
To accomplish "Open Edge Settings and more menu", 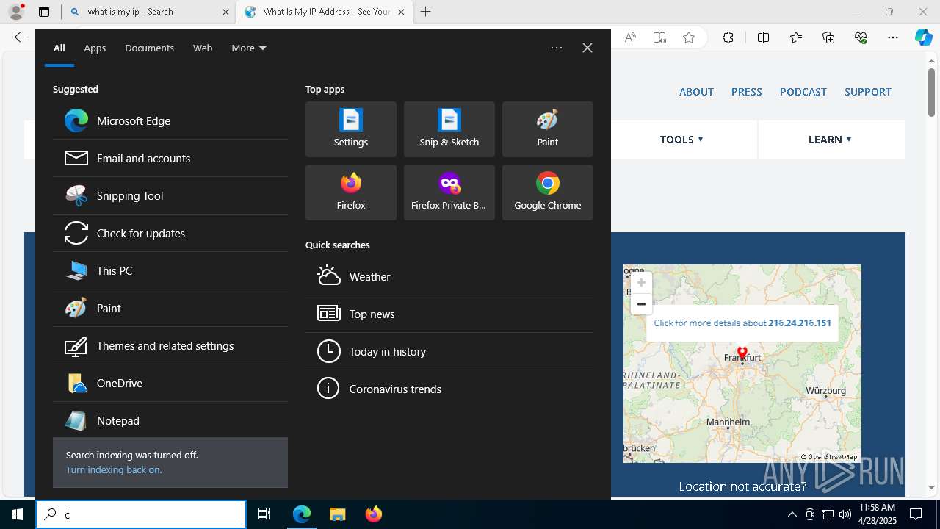I will pos(893,37).
